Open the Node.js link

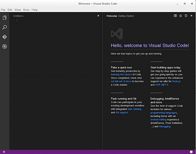pyautogui.click(x=176, y=81)
